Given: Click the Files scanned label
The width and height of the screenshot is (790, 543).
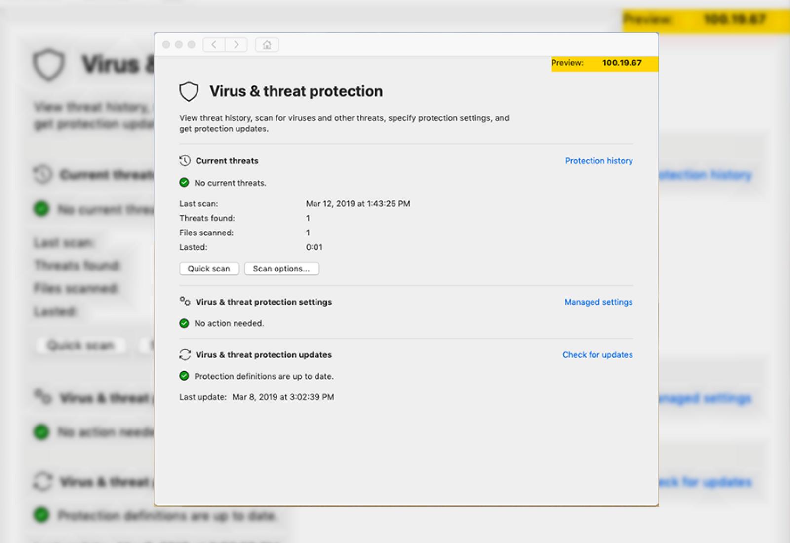Looking at the screenshot, I should [206, 233].
